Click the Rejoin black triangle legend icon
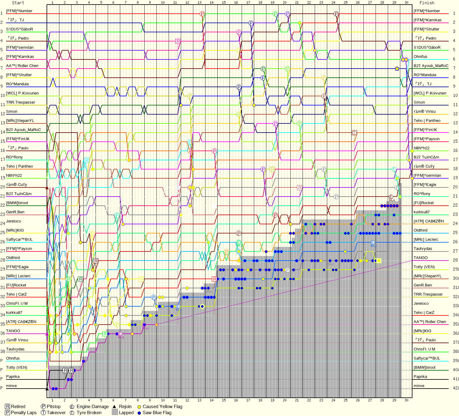 pos(114,407)
